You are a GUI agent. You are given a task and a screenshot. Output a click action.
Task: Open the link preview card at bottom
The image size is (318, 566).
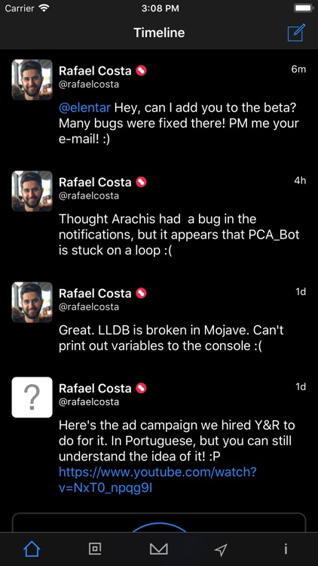tap(159, 523)
